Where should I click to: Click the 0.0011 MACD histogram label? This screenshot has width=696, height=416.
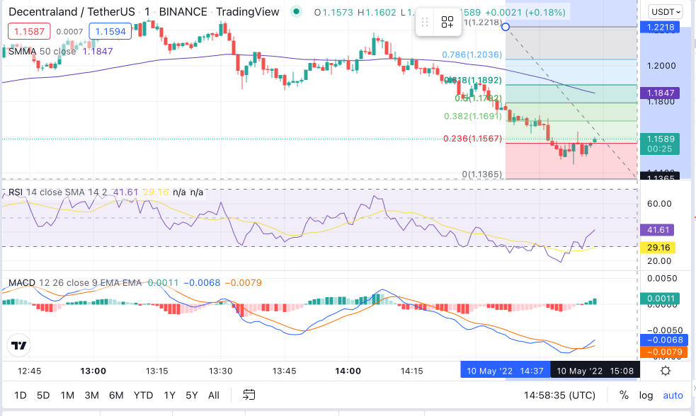pos(660,299)
